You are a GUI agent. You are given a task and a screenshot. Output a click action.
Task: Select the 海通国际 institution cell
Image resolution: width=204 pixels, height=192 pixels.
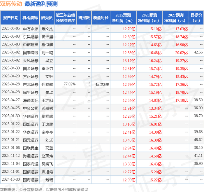pyautogui.click(x=31, y=100)
